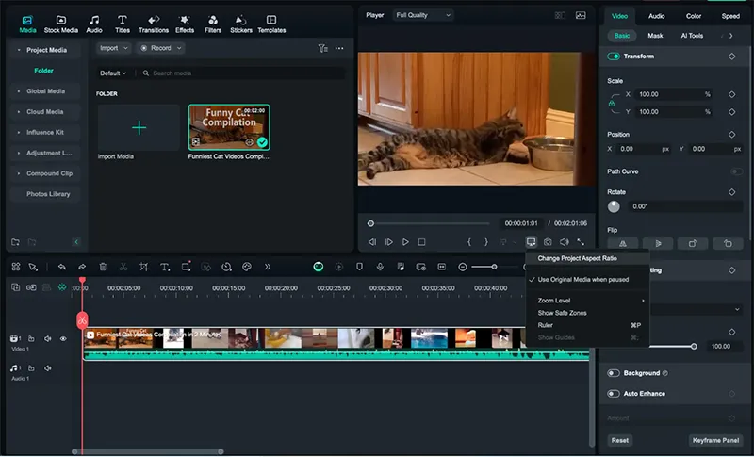Click the Reset button
The width and height of the screenshot is (754, 457).
pos(620,440)
